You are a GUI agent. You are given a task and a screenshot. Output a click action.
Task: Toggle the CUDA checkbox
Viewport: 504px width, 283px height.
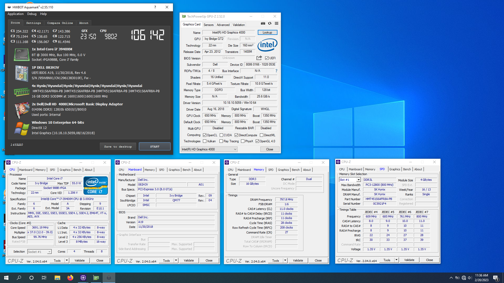pyautogui.click(x=222, y=135)
